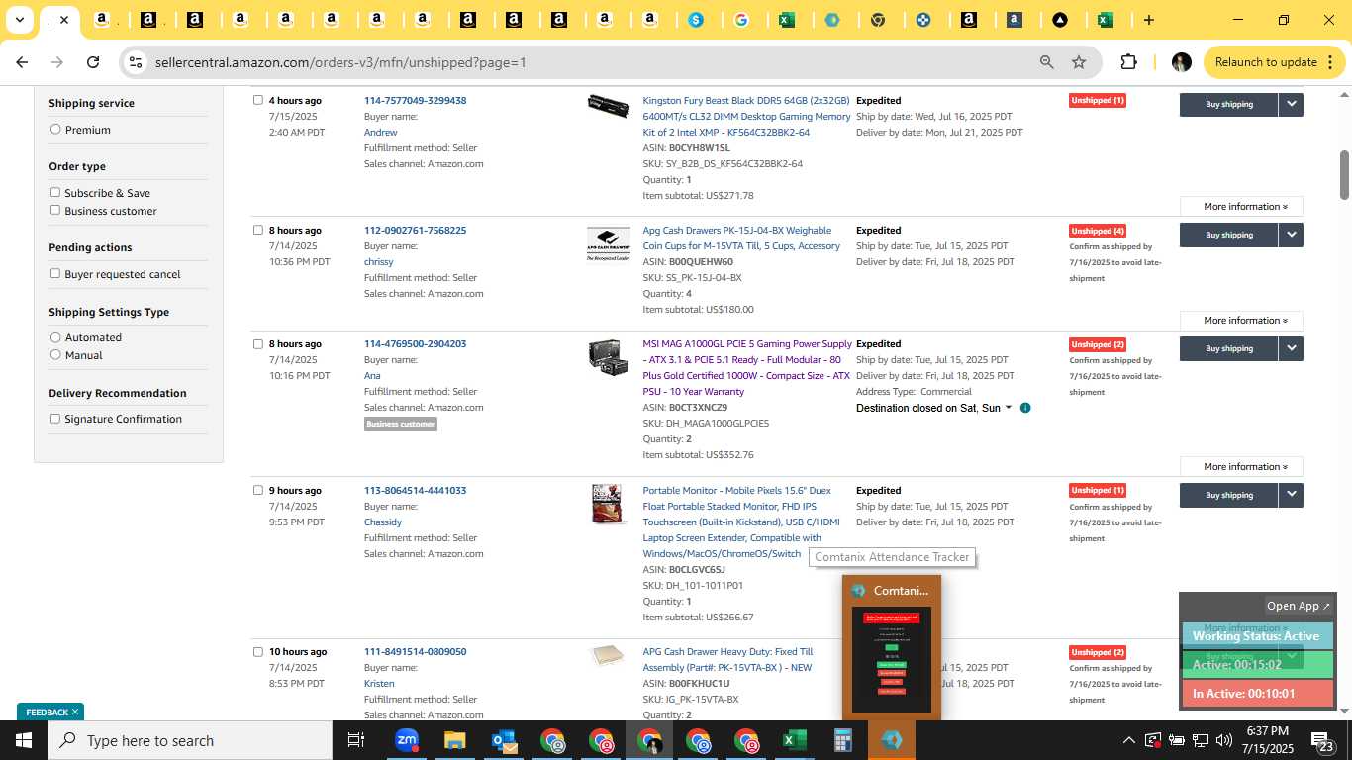Open the Chrome profile avatar
This screenshot has height=760, width=1352.
(1181, 62)
